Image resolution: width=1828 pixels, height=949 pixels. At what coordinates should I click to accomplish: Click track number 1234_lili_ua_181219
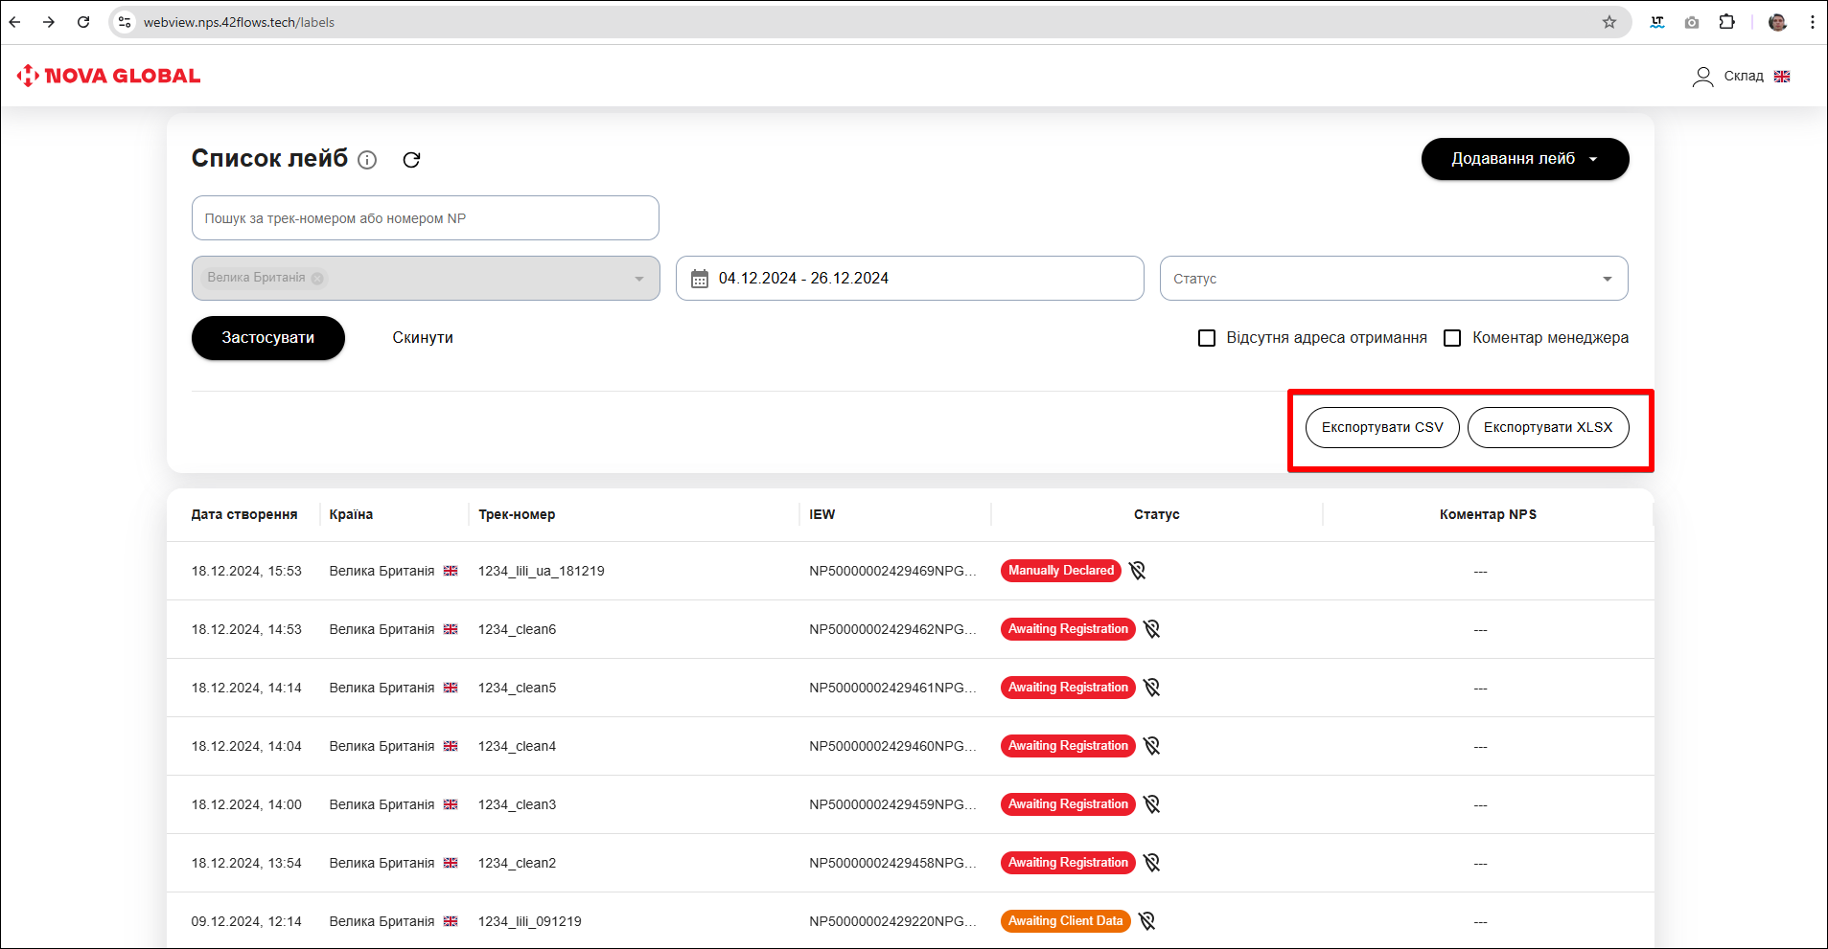pos(542,571)
